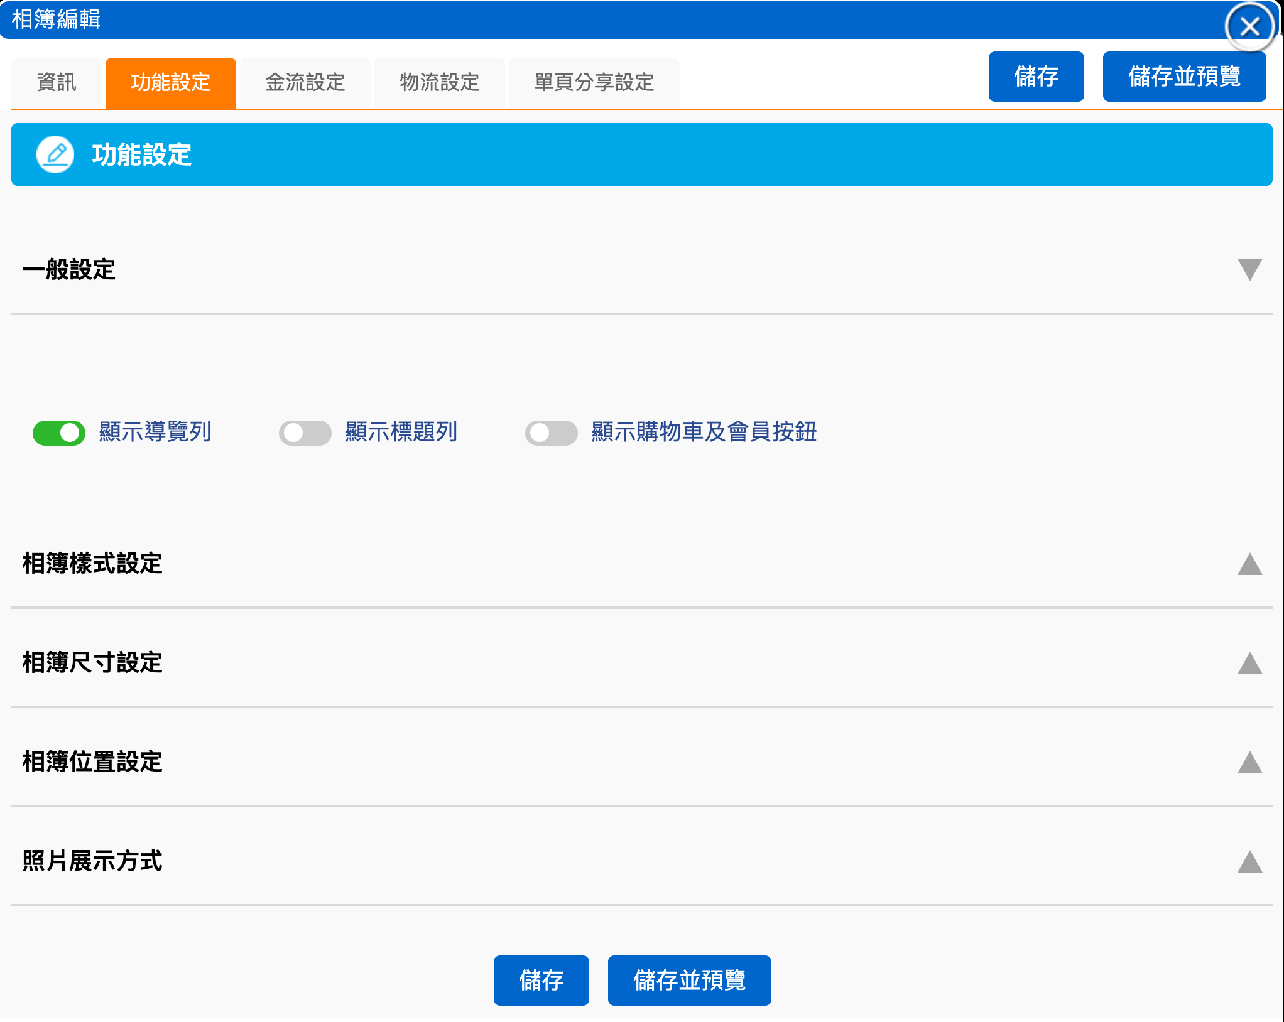This screenshot has width=1284, height=1022.
Task: Disable the 顯示導覽列 toggle
Action: tap(59, 433)
